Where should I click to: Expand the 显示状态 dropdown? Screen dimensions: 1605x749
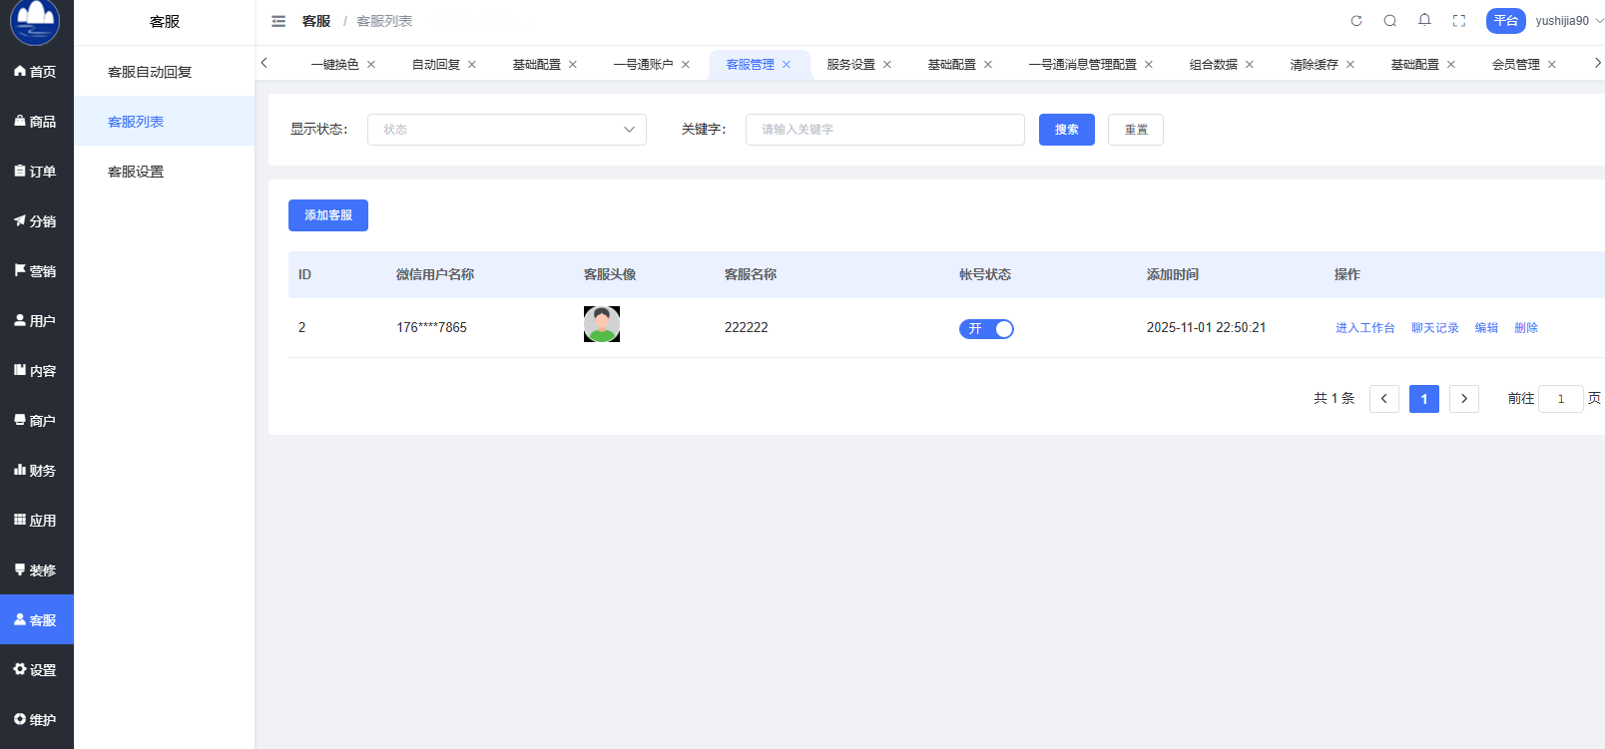[506, 130]
